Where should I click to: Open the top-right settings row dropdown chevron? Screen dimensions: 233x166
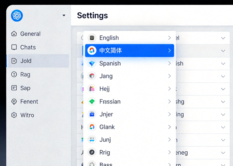tap(223, 38)
